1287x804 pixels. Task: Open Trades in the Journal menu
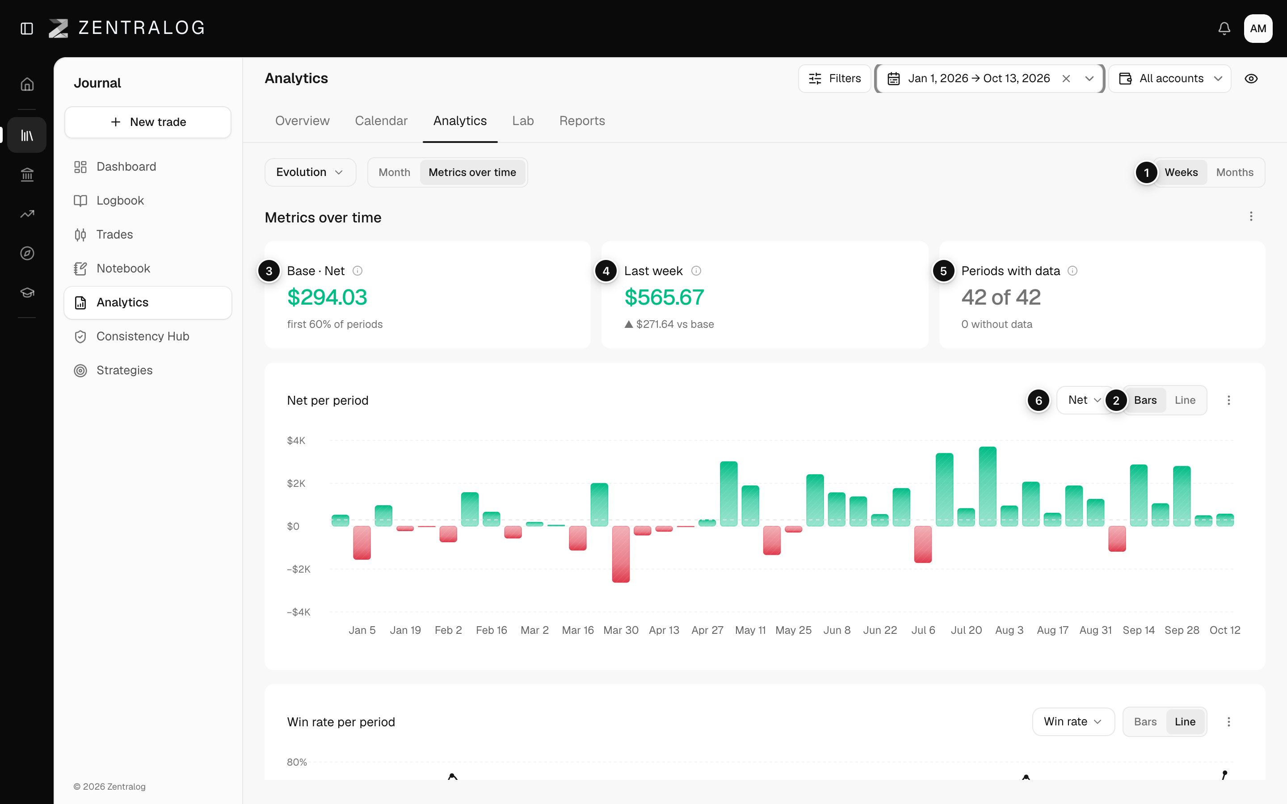coord(148,234)
